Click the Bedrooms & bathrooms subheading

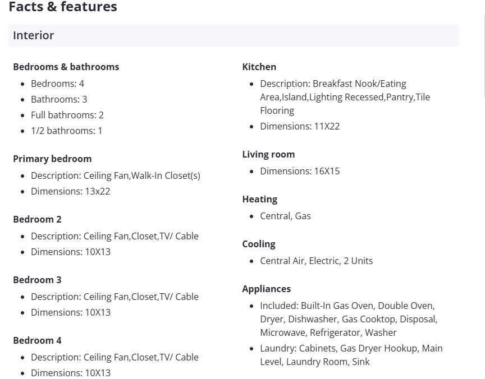[66, 67]
